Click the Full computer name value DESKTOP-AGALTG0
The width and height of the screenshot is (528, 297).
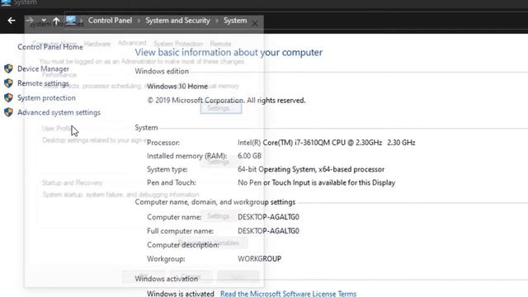tap(268, 231)
